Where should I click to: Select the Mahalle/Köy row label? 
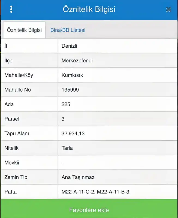(19, 75)
